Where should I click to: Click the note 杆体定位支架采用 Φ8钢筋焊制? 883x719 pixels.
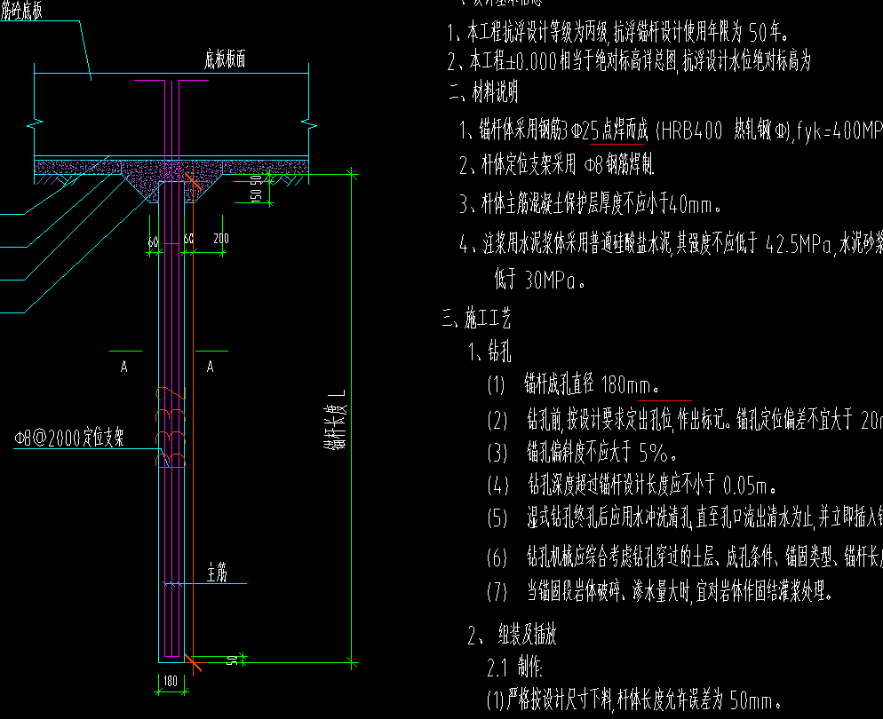[556, 165]
